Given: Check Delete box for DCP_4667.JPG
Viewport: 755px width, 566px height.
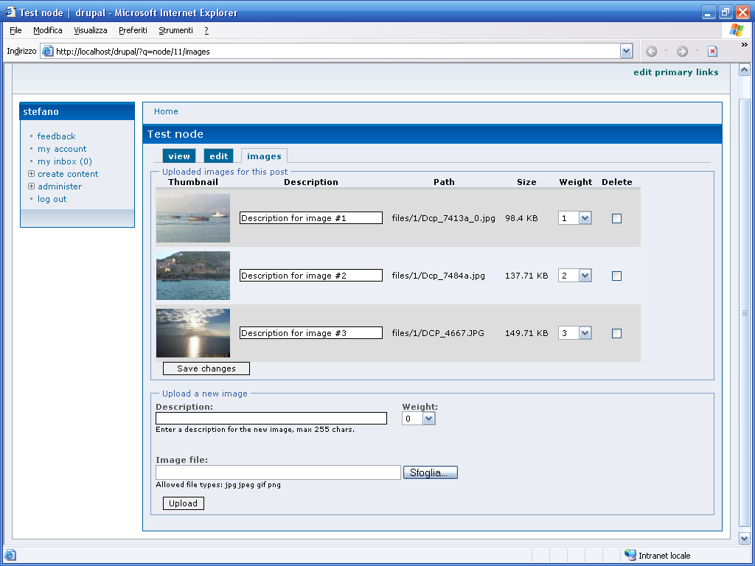Looking at the screenshot, I should point(617,333).
